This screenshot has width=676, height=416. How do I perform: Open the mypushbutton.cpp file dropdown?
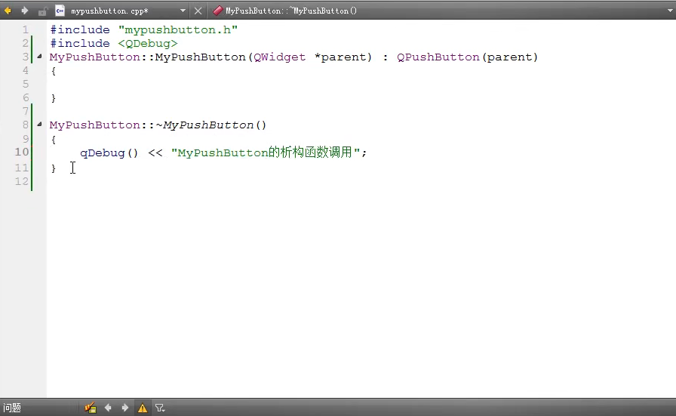(183, 11)
